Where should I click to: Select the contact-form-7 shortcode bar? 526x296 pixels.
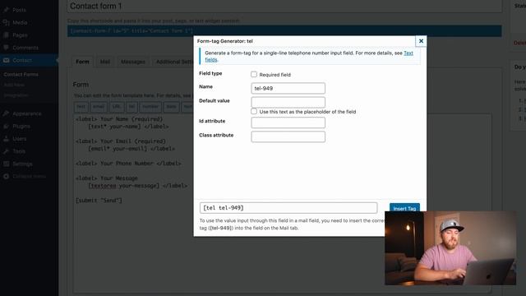(284, 31)
